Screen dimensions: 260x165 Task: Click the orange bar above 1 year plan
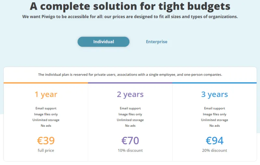46,83
